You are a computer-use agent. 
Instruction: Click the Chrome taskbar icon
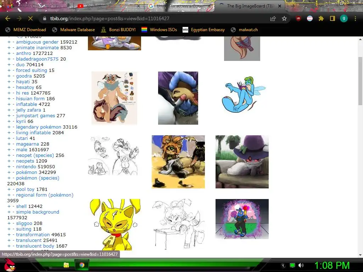[82, 265]
